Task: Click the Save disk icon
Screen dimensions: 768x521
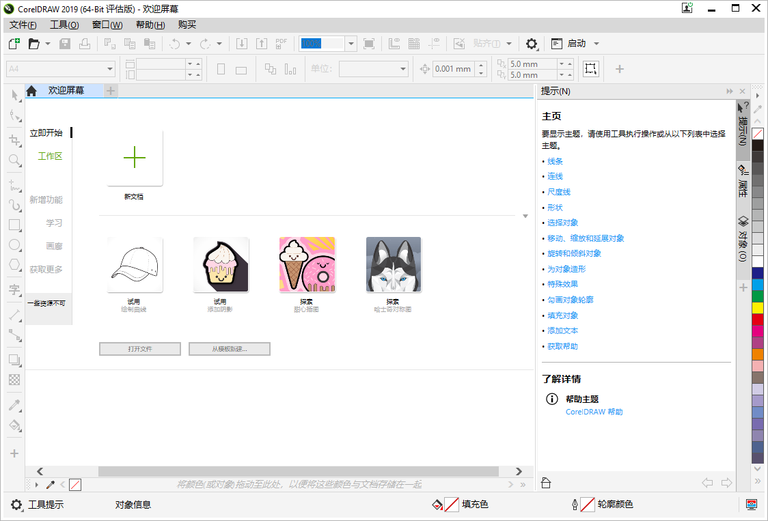Action: (x=65, y=44)
